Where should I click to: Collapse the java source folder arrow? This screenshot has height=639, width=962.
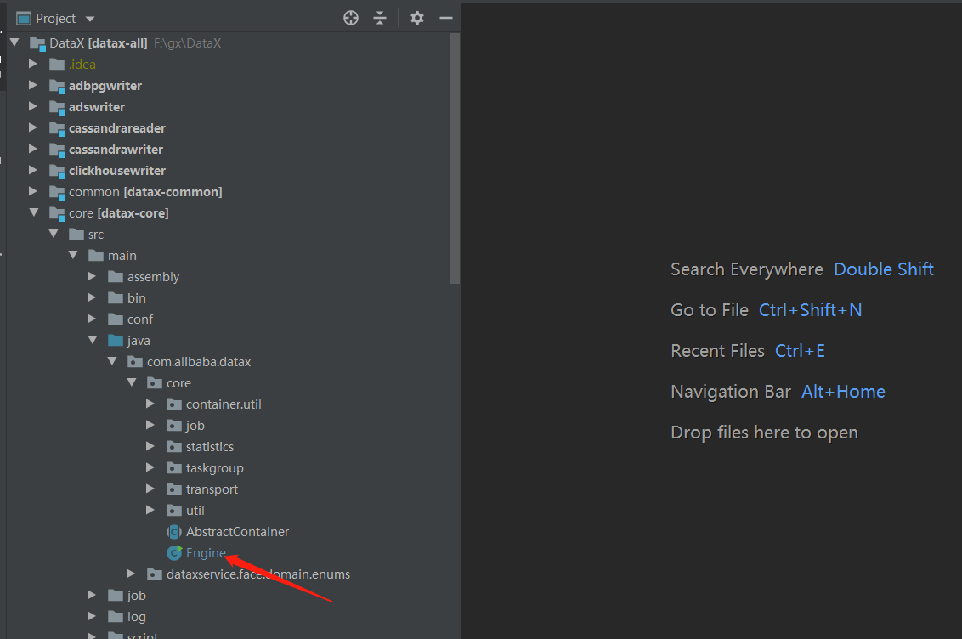coord(93,340)
